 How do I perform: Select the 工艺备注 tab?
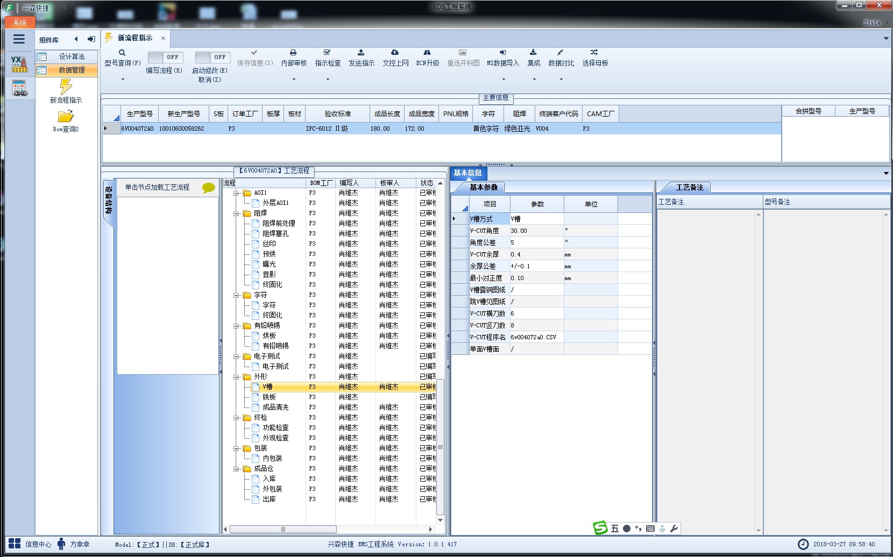pos(690,188)
